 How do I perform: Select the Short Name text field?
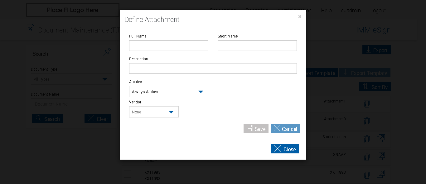point(257,46)
